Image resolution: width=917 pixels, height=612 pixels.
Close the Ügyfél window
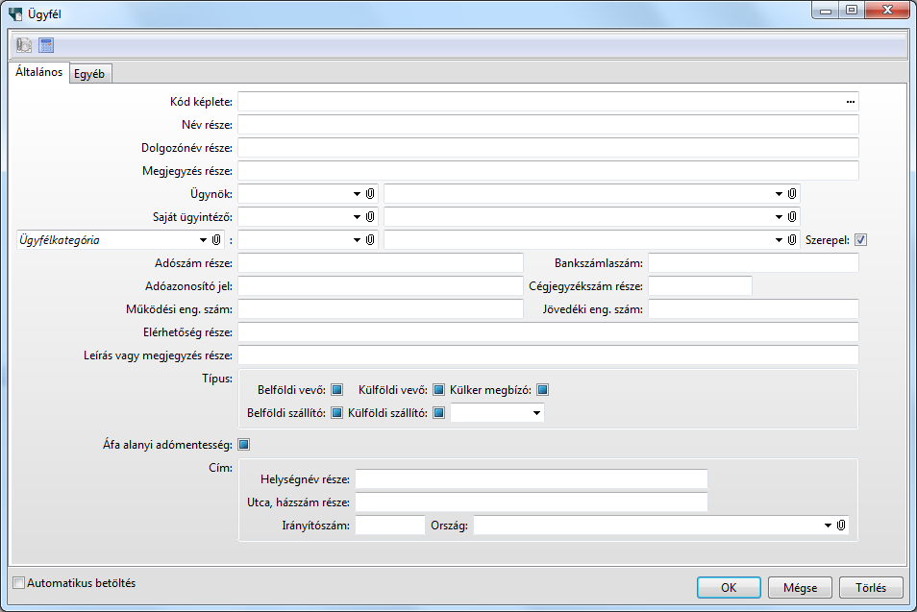click(x=887, y=11)
